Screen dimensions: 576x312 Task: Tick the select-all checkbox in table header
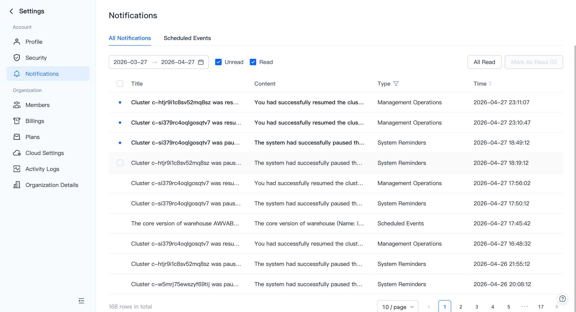click(120, 84)
